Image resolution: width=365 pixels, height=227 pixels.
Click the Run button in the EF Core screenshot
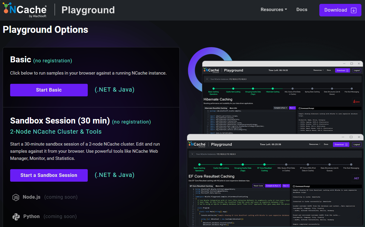[286, 186]
